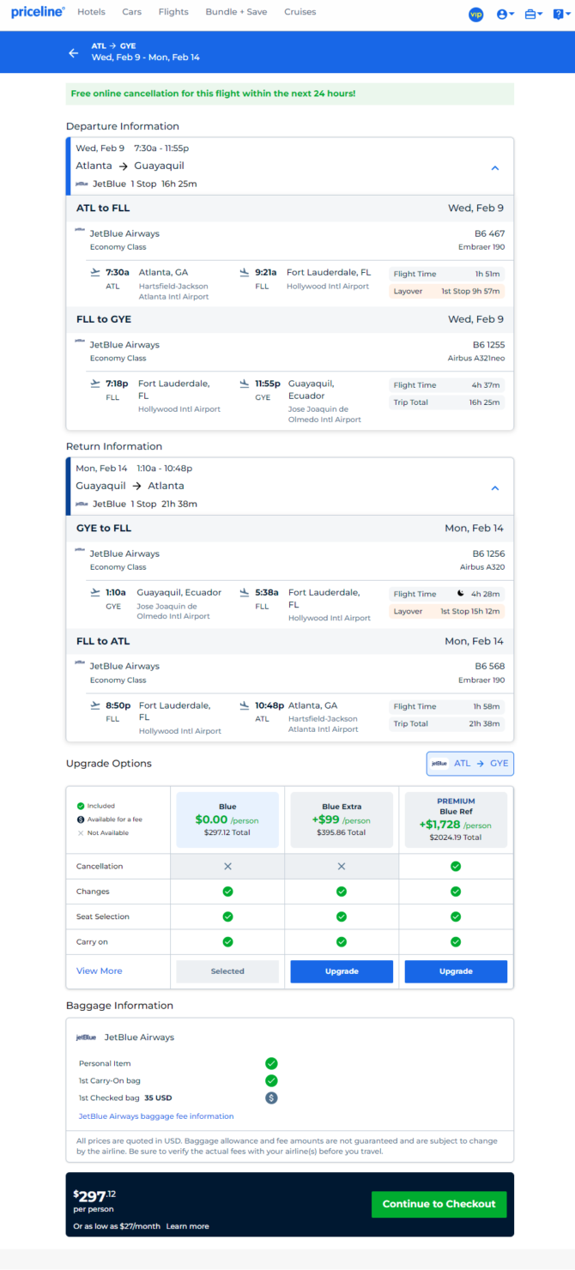Click the Available for a fee legend icon

pos(81,819)
